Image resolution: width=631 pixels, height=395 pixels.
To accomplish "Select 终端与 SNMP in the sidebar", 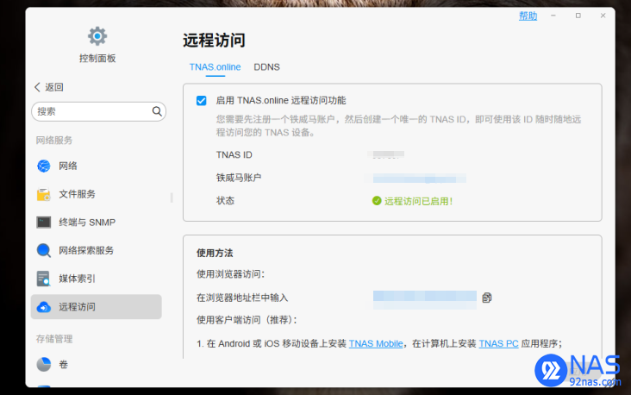I will point(97,223).
